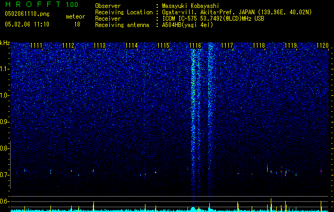Click the date stamp 05.02.06 11:10
The width and height of the screenshot is (334, 212).
[27, 24]
